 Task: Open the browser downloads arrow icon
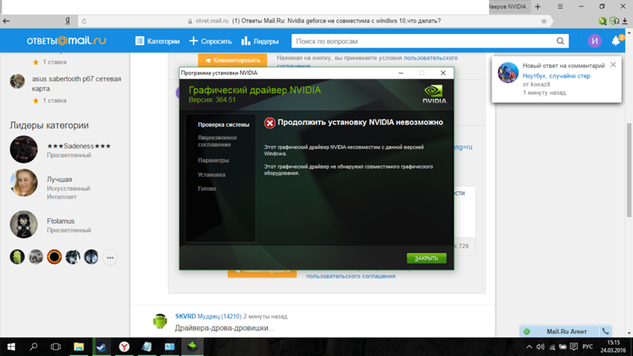point(625,21)
